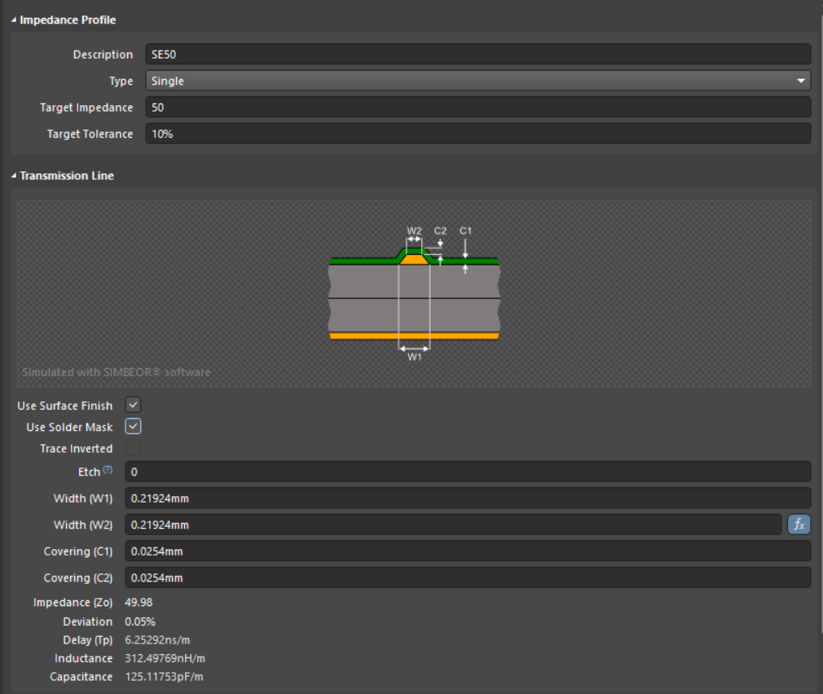Collapse the Transmission Line section
Screen dimensions: 823x694
click(14, 176)
